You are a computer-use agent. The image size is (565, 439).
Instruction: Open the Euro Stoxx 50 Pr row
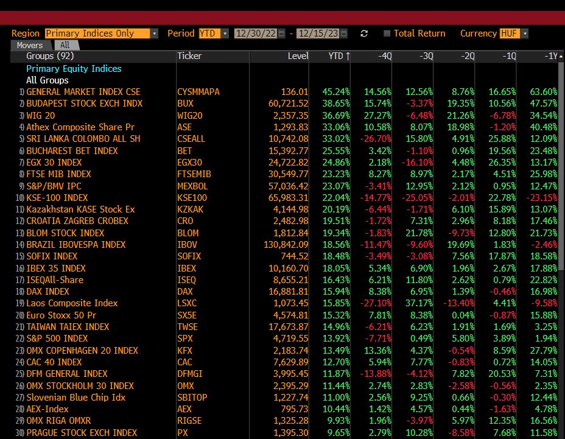click(x=285, y=315)
